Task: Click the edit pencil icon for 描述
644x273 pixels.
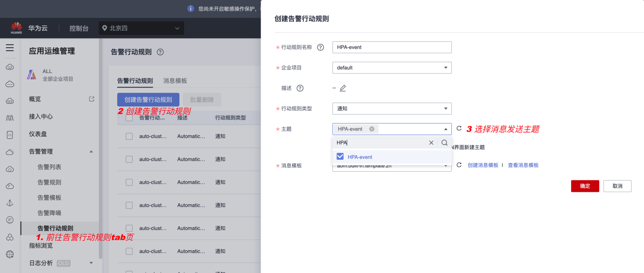Action: (343, 88)
